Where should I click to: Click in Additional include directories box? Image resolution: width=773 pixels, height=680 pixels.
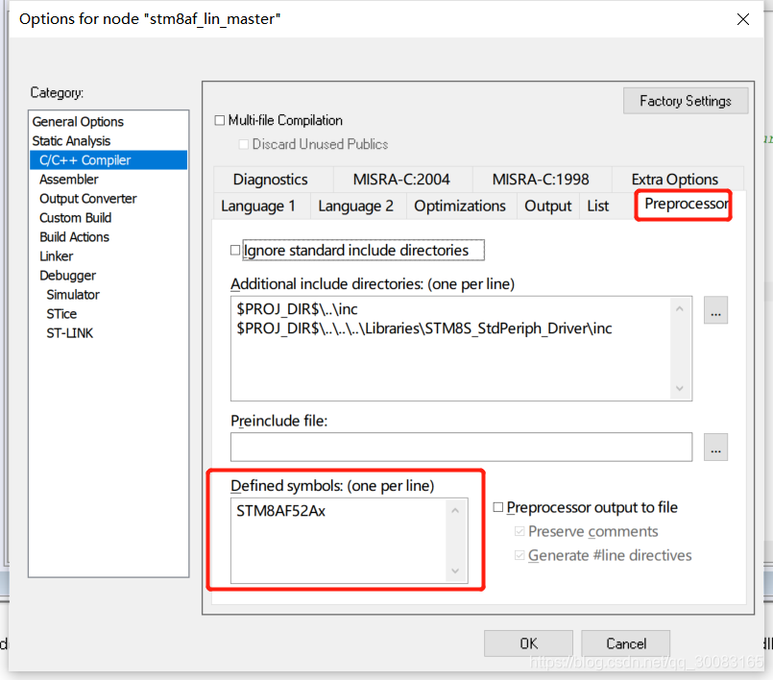coord(461,348)
